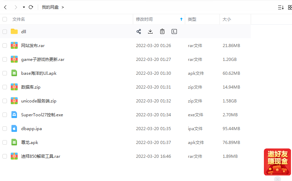This screenshot has width=292, height=181.
Task: Check the box for 网站发布.rar
Action: 5,45
